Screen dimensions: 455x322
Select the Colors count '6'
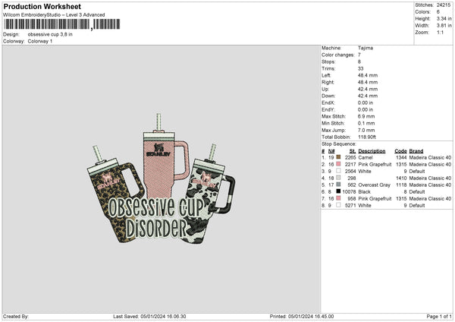[x=438, y=12]
